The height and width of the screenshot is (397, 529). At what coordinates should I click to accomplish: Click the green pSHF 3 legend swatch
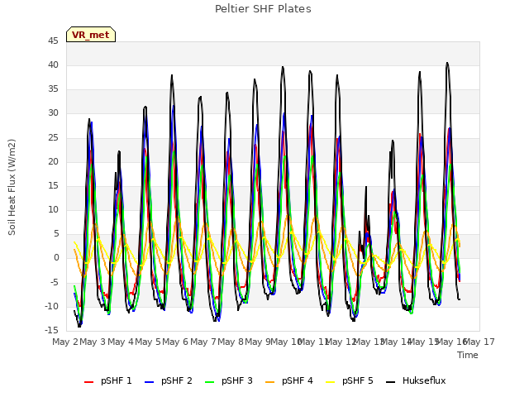[209, 382]
